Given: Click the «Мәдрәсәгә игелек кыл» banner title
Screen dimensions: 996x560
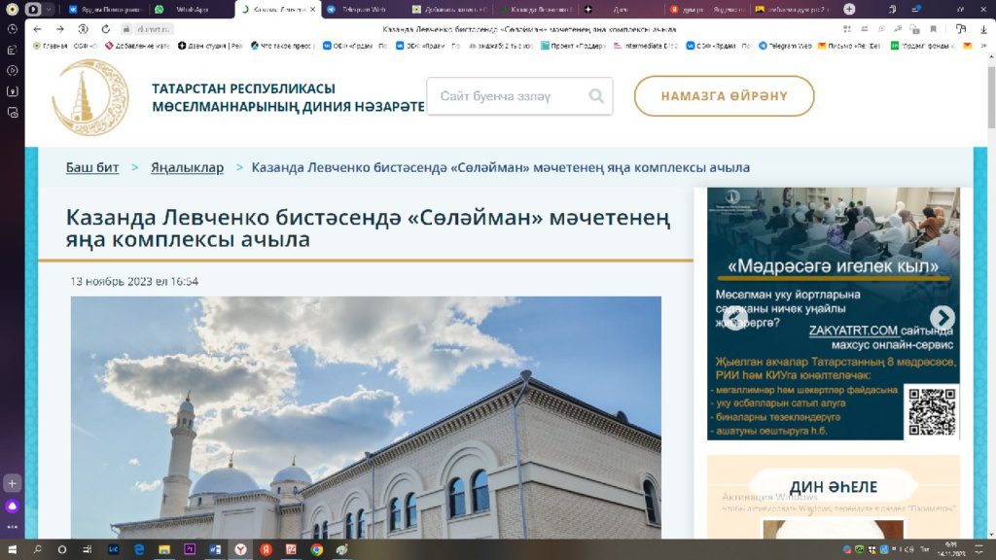Looking at the screenshot, I should click(833, 266).
